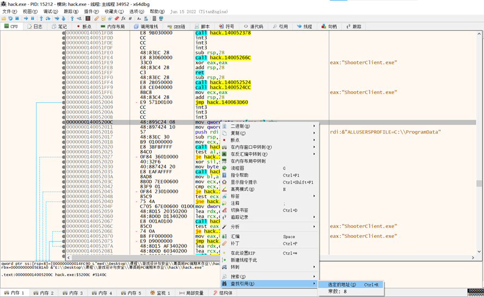This screenshot has width=484, height=297.
Task: Click the fx functions toolbar icon
Action: [x=123, y=18]
